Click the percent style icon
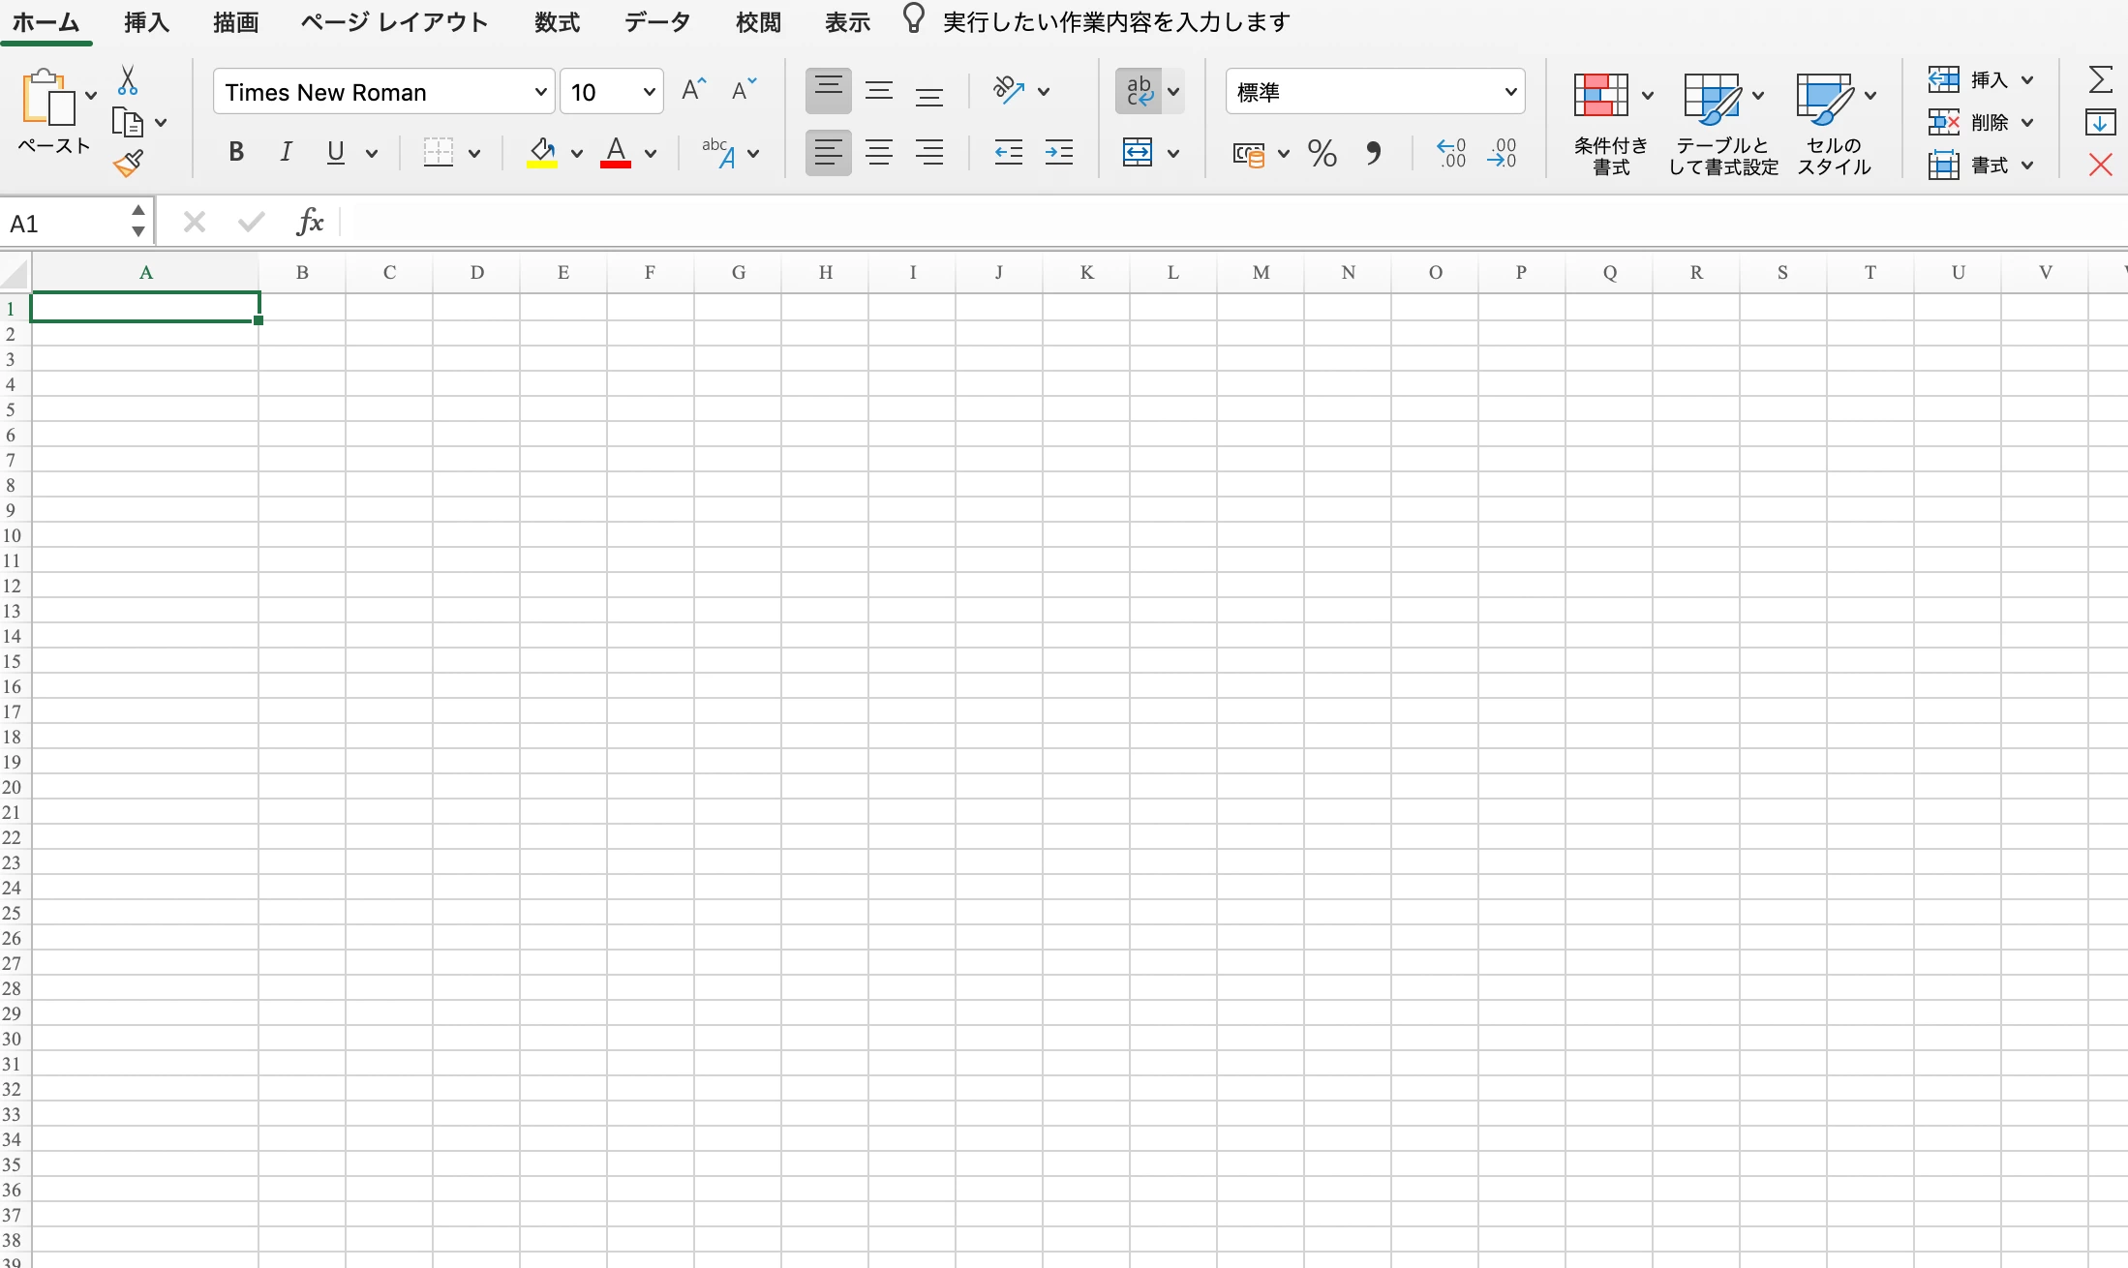This screenshot has width=2128, height=1268. coord(1322,153)
